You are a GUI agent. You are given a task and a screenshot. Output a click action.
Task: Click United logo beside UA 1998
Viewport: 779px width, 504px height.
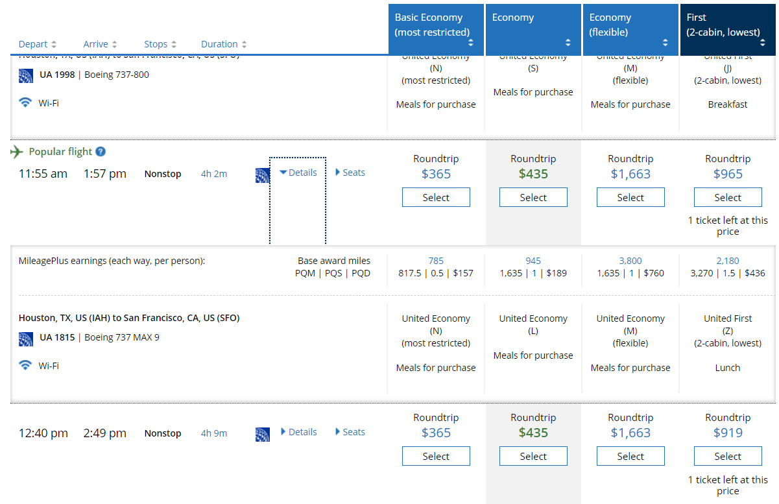click(x=26, y=75)
